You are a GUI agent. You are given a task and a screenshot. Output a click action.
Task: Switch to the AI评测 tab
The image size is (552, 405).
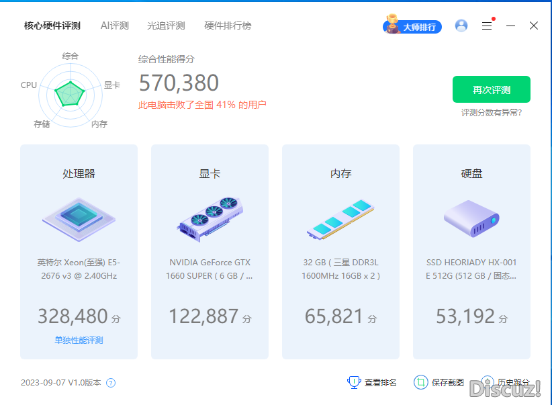click(115, 26)
